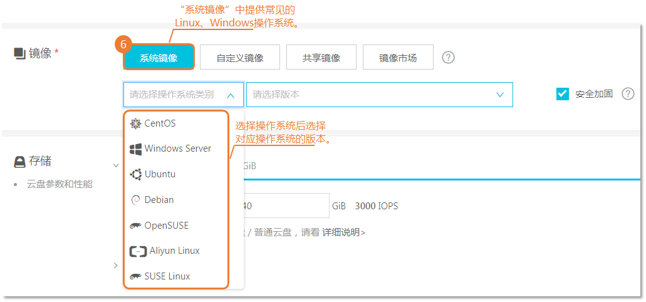Click the Debian swirl logo icon
The height and width of the screenshot is (302, 646).
coord(135,200)
